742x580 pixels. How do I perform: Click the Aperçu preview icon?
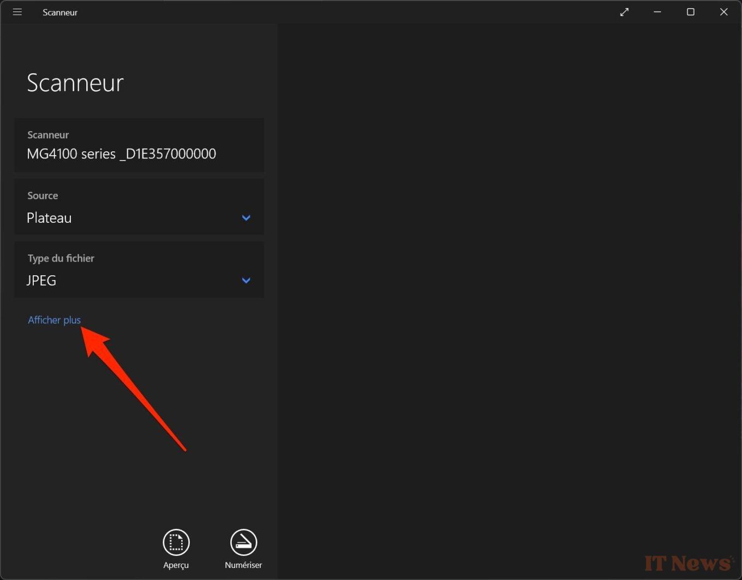click(176, 542)
